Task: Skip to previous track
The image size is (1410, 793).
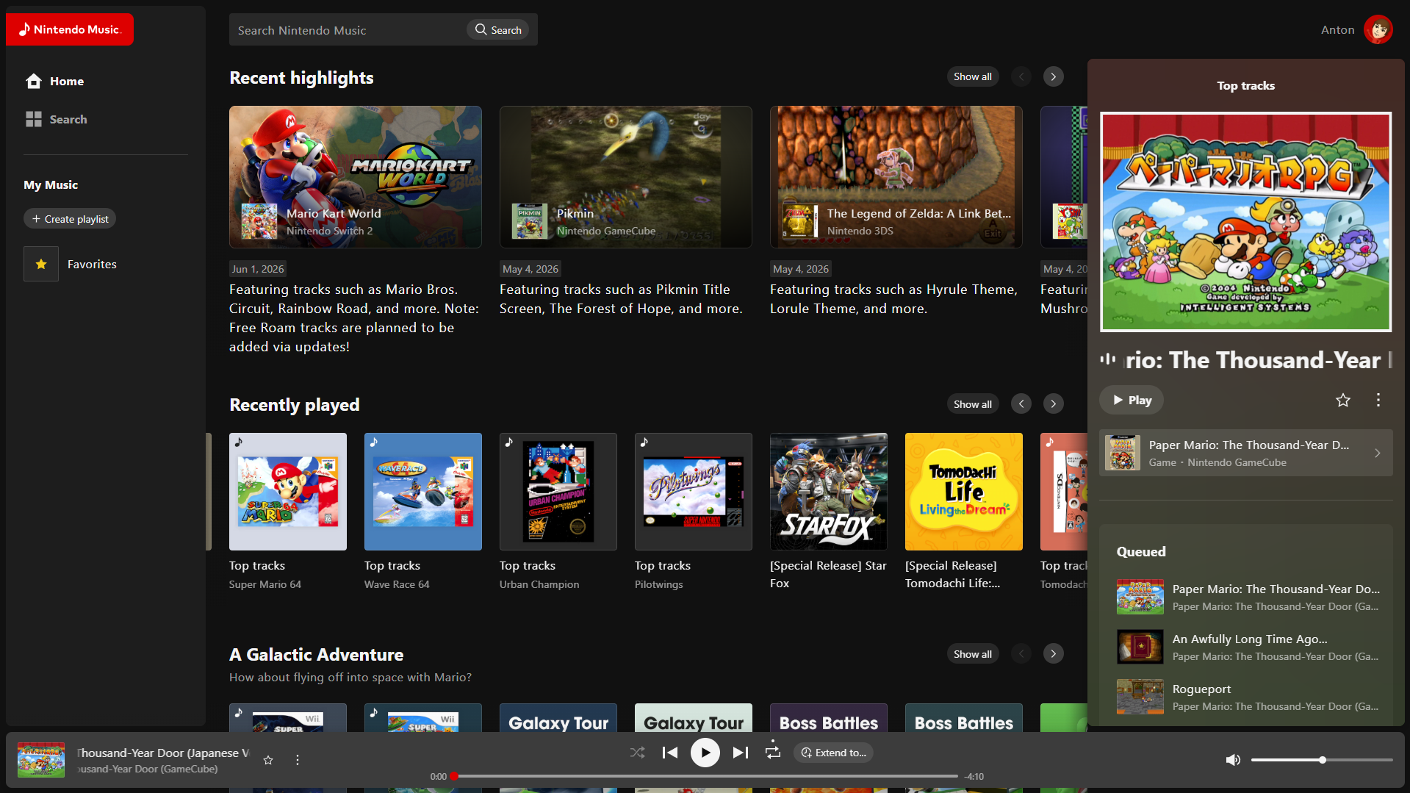Action: (669, 753)
